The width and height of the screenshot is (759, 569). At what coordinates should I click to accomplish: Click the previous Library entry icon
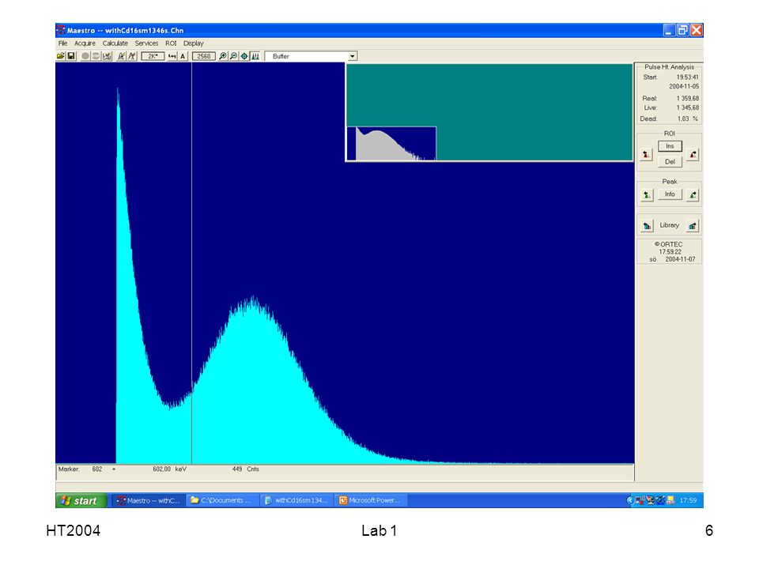pyautogui.click(x=646, y=226)
